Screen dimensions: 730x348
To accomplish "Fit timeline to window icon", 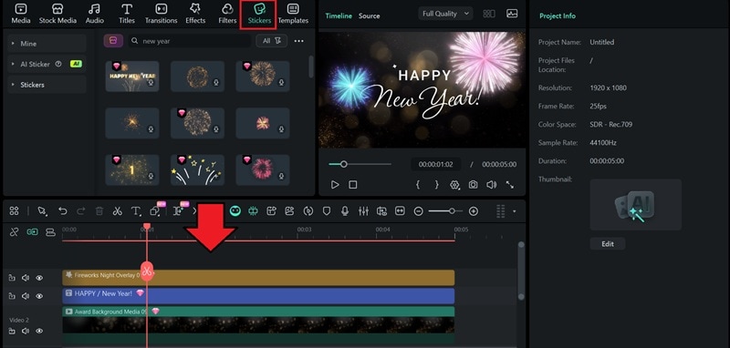I will click(400, 211).
